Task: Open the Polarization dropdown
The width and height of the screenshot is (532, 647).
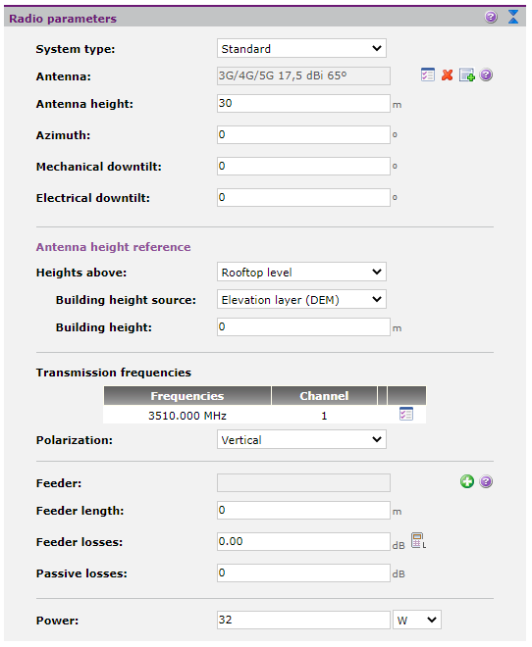Action: (x=301, y=440)
